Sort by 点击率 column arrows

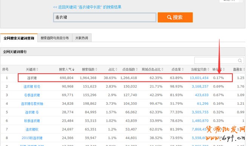(x=183, y=69)
